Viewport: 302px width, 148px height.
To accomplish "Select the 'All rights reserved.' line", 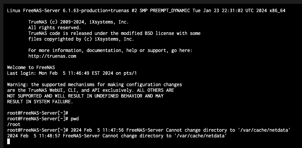I will point(55,28).
